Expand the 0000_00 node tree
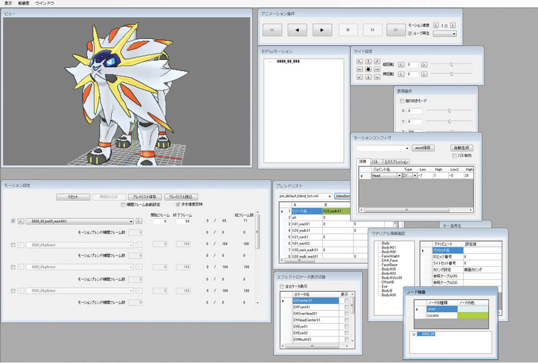 coord(414,334)
